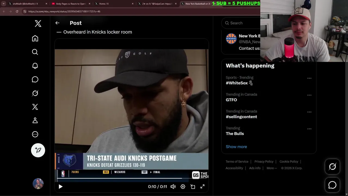Expand the More footer menu
Viewport: 348px width, 196px height.
(x=272, y=168)
